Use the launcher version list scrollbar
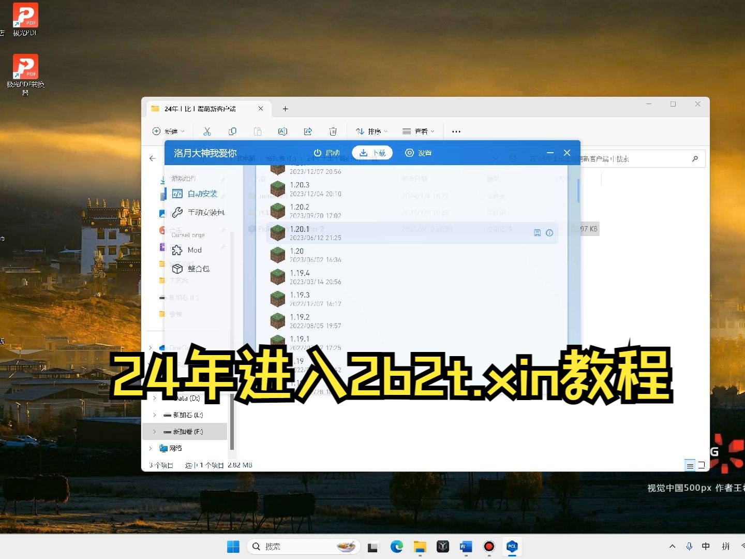745x559 pixels. pos(578,190)
